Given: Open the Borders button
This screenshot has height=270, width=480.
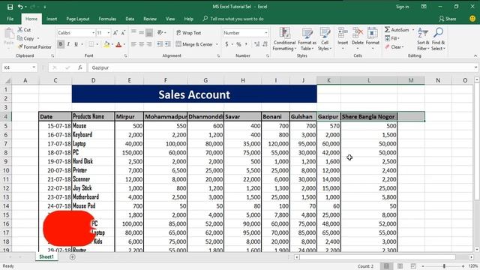Looking at the screenshot, I should pyautogui.click(x=91, y=44).
